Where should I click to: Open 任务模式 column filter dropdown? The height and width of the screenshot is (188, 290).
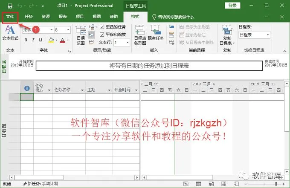(49, 90)
